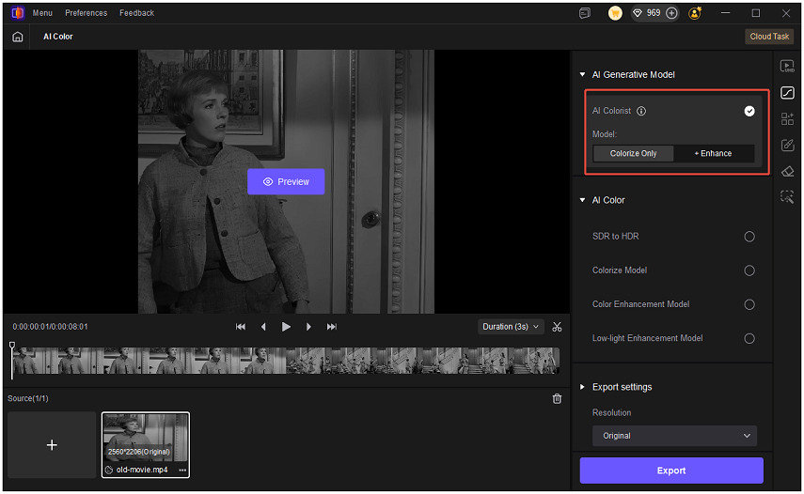Screen dimensions: 804x494
Task: Open Preferences
Action: (87, 13)
